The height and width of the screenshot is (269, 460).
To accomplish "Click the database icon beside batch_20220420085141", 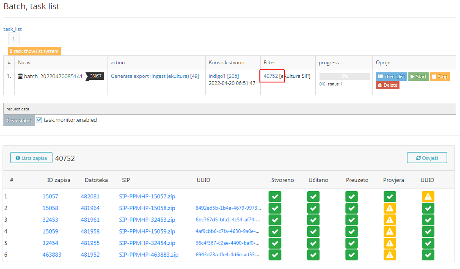I will 20,77.
